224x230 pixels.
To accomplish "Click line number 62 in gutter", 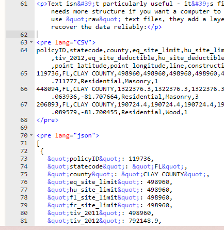I will [x=24, y=35].
